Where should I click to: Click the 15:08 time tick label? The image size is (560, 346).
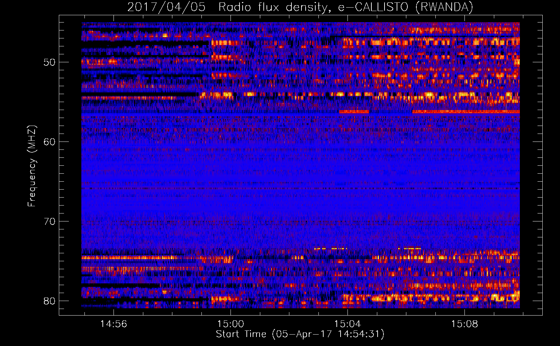click(465, 324)
